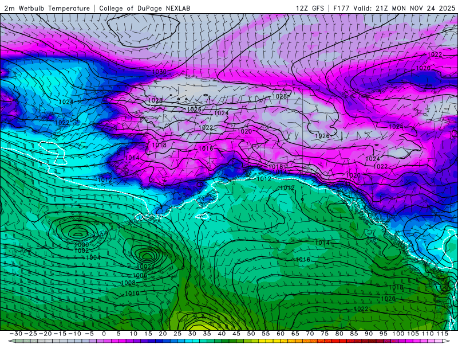Screen dimensions: 458x344
Task: Click the 95 value on the temperature scale
Action: (383, 334)
